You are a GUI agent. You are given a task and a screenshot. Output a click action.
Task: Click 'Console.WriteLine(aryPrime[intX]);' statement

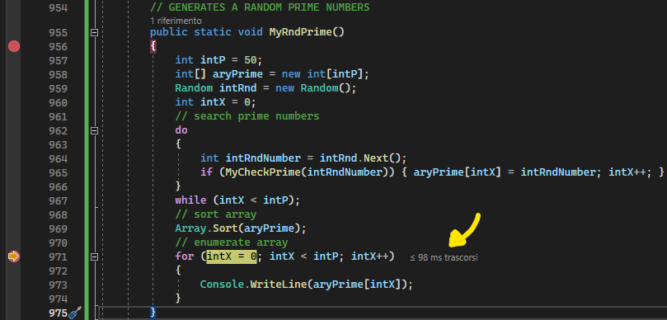point(307,285)
